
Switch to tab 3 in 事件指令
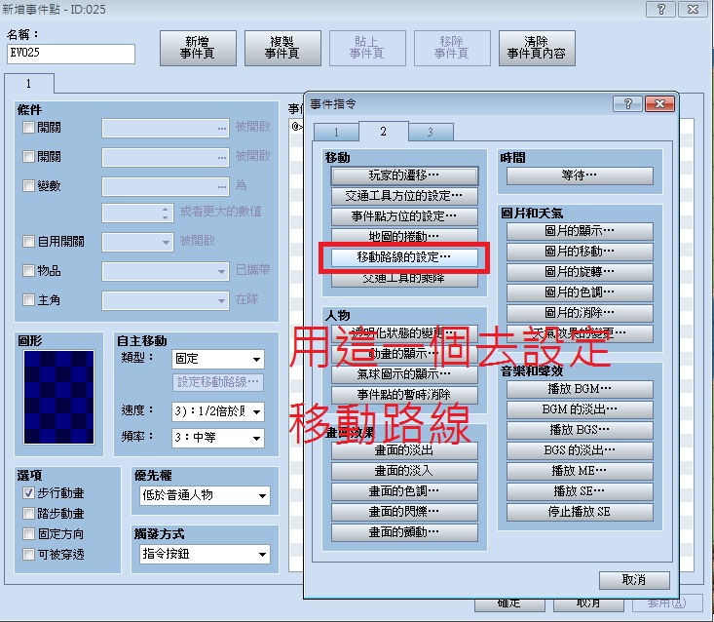[431, 133]
